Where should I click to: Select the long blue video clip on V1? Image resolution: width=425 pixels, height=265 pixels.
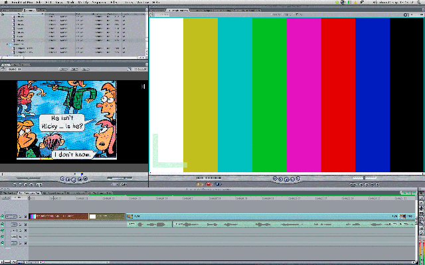[x=266, y=217]
